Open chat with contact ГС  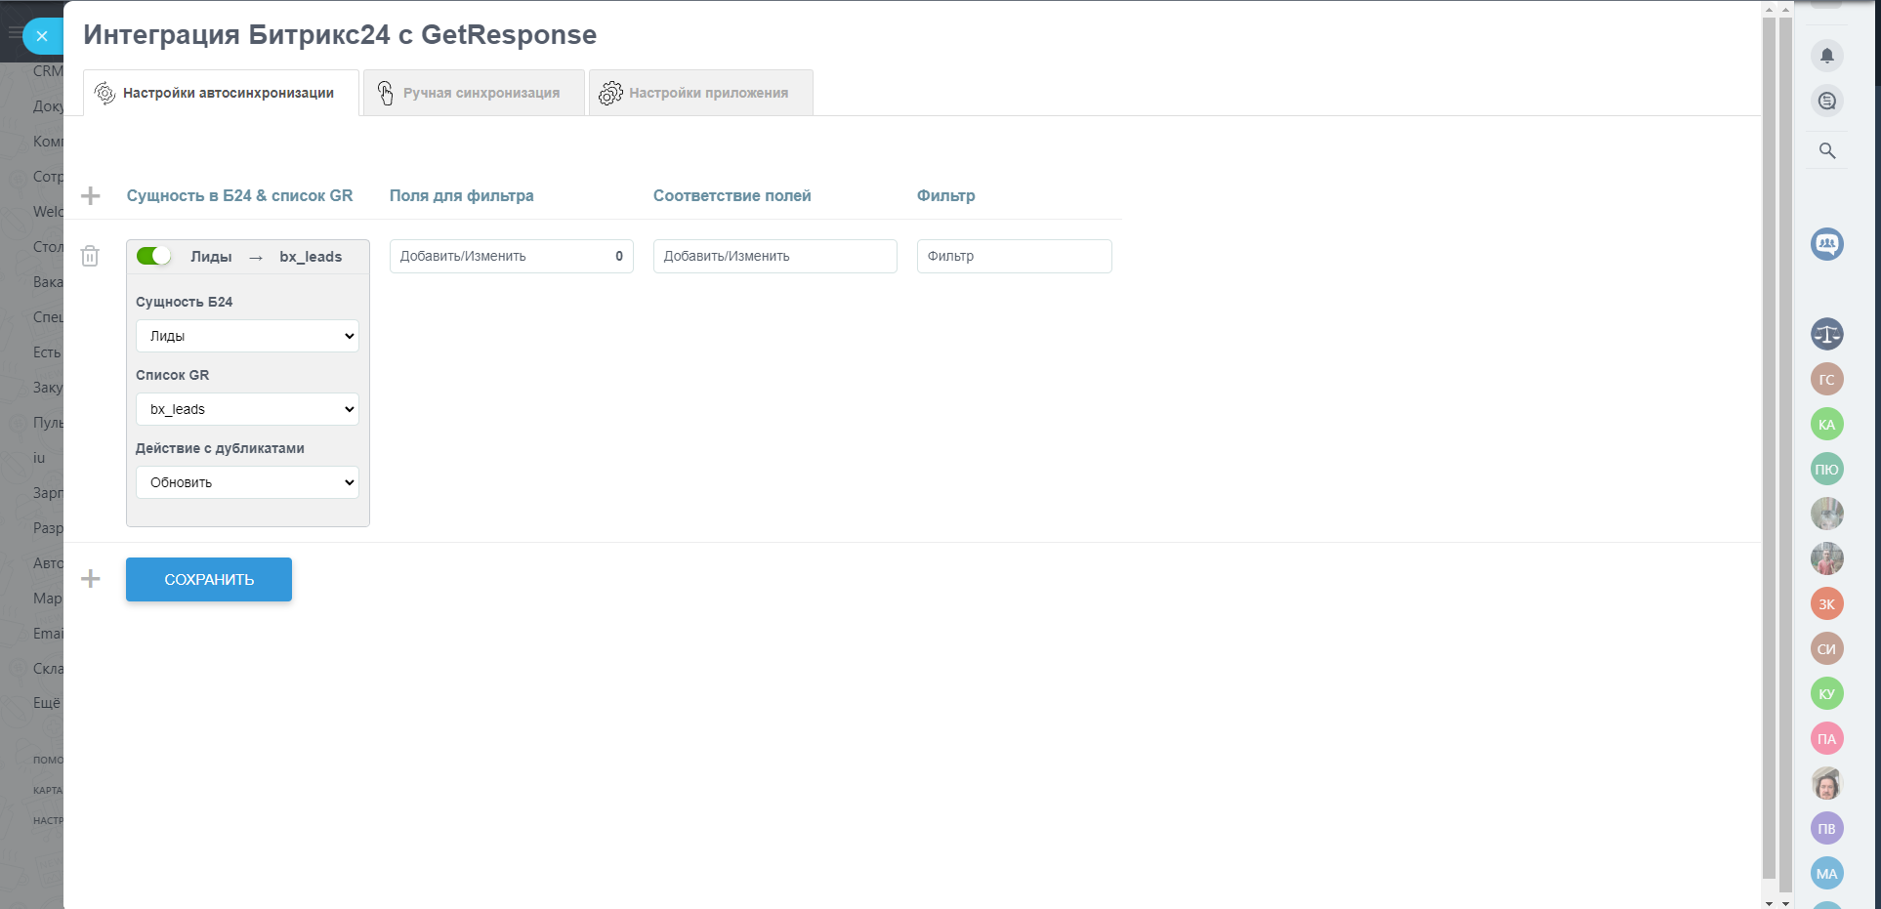pos(1827,379)
